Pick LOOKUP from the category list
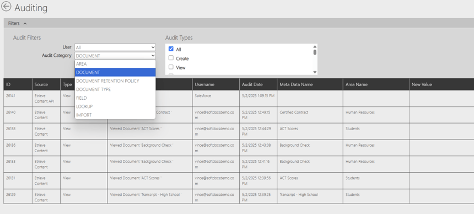 coord(115,106)
